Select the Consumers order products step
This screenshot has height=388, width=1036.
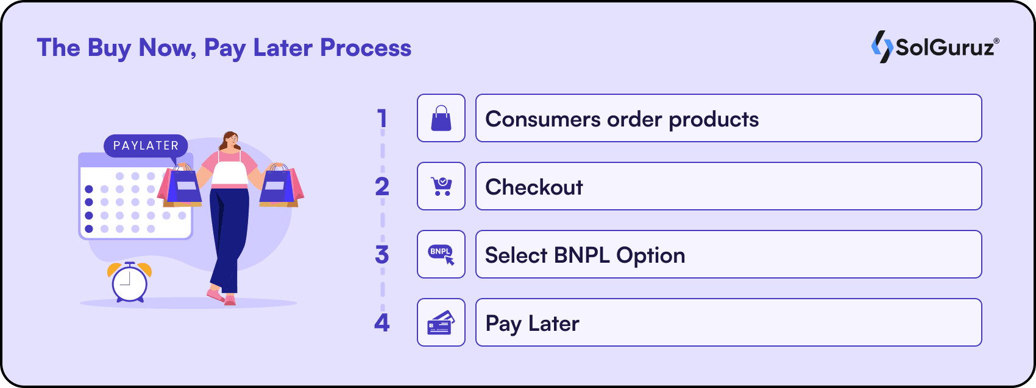click(728, 118)
